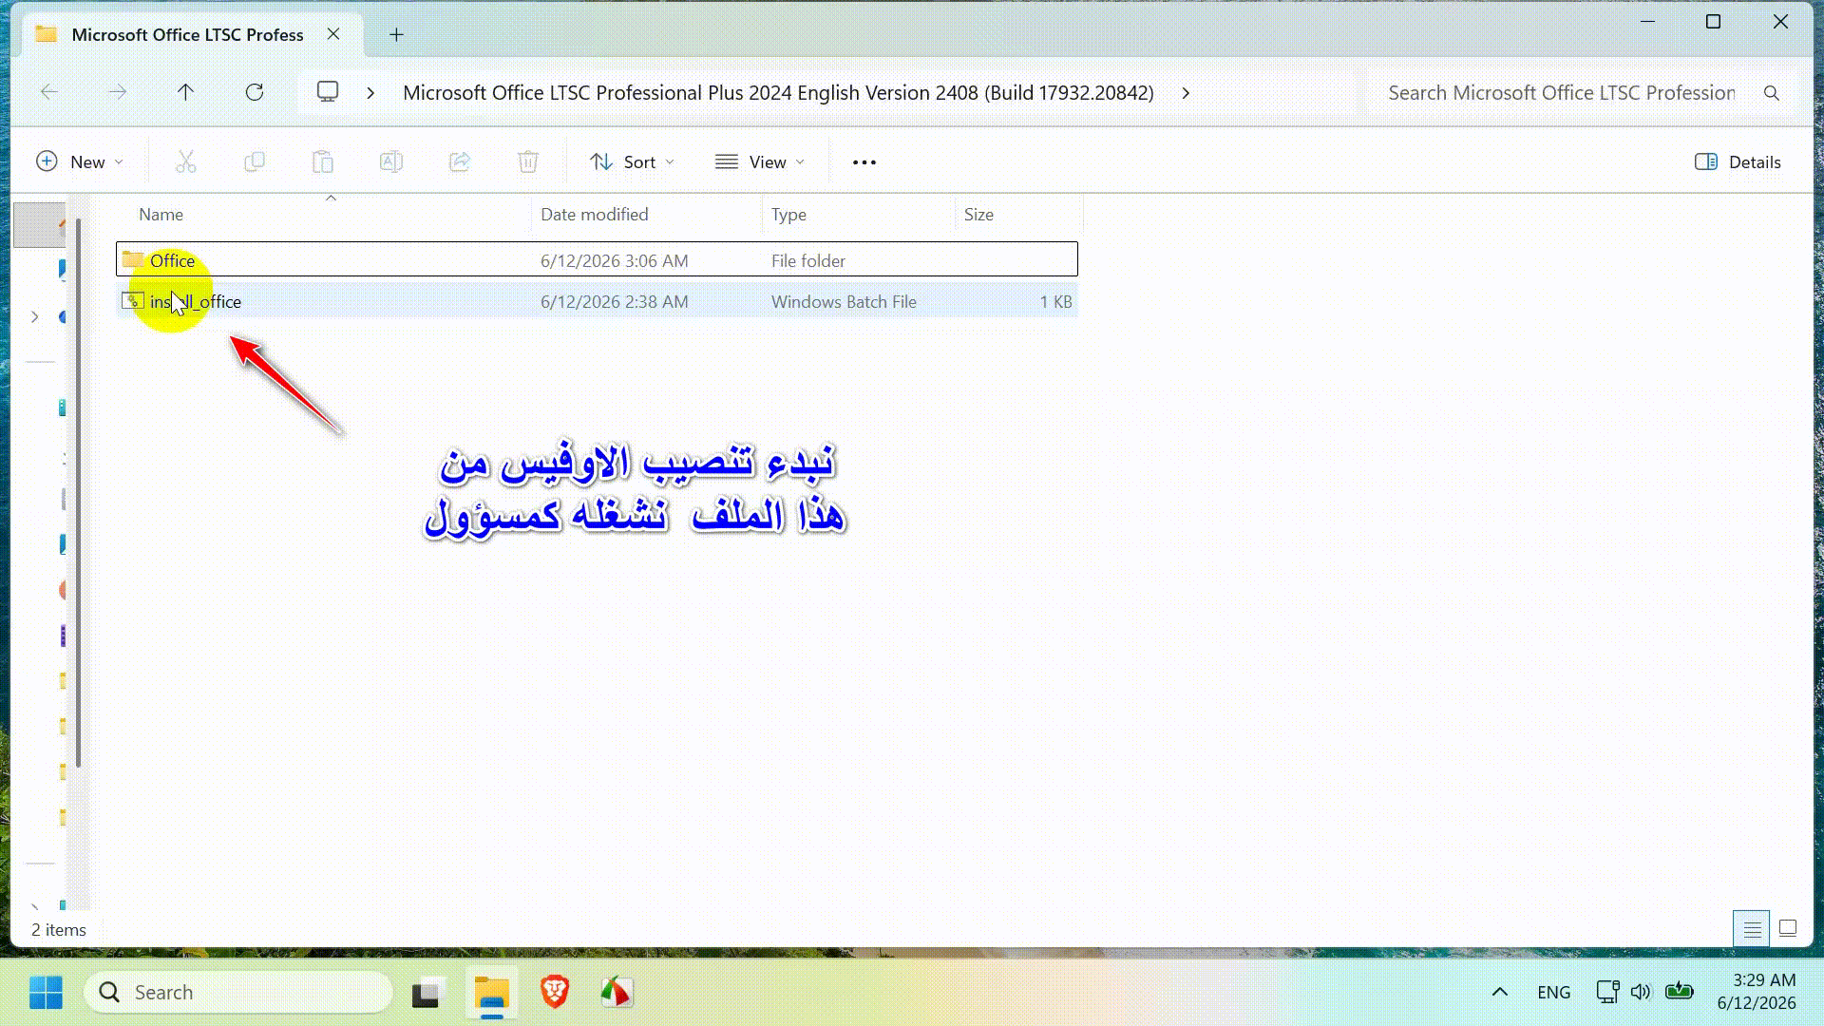This screenshot has width=1824, height=1026.
Task: Open the Windows Start menu
Action: (46, 993)
